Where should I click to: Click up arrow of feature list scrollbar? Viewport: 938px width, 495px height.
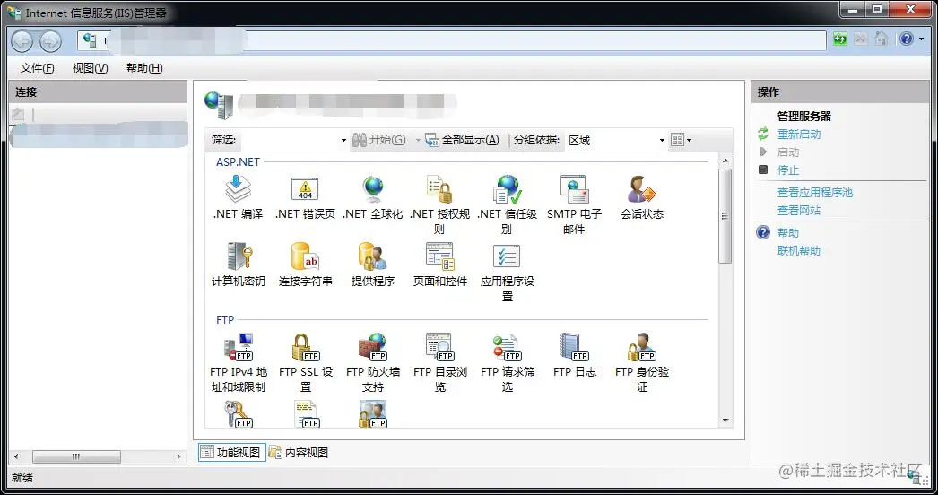click(725, 161)
